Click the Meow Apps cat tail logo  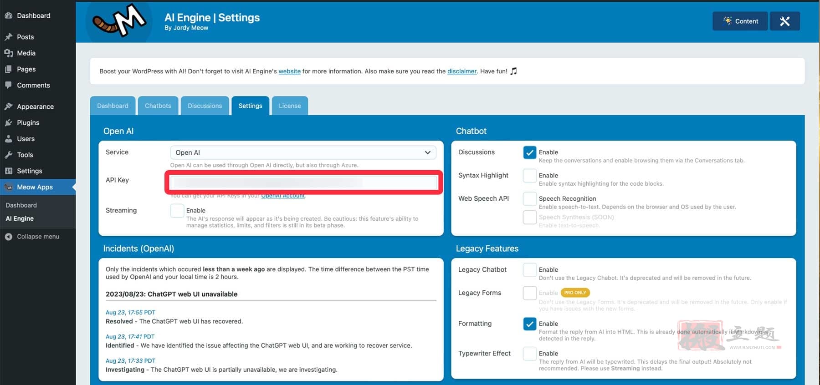[x=119, y=21]
